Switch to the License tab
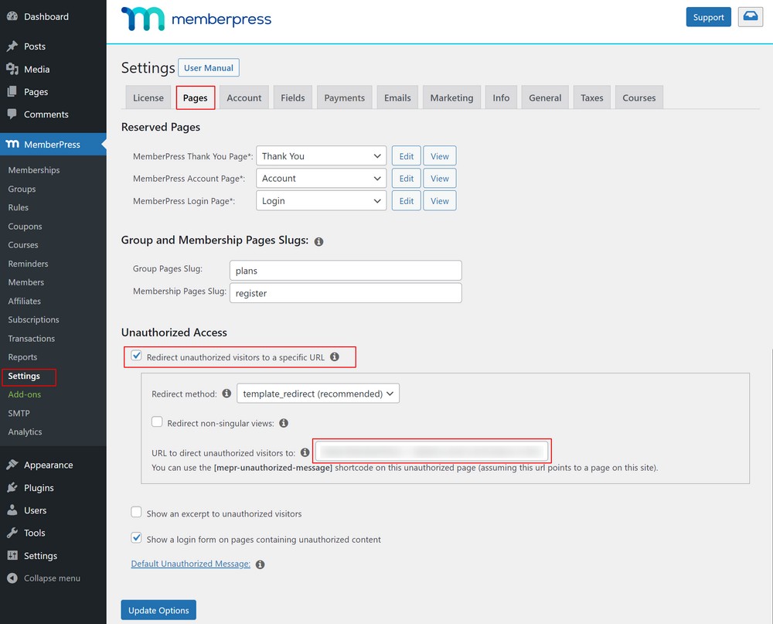773x624 pixels. pyautogui.click(x=148, y=97)
